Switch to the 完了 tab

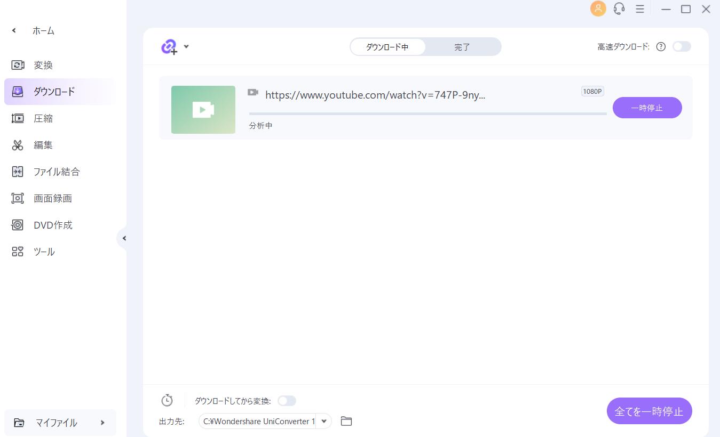tap(462, 47)
